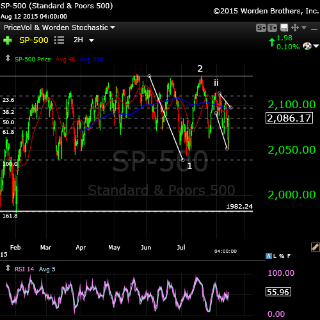
Task: Click the 61.8 Fibonacci level label
Action: click(8, 132)
